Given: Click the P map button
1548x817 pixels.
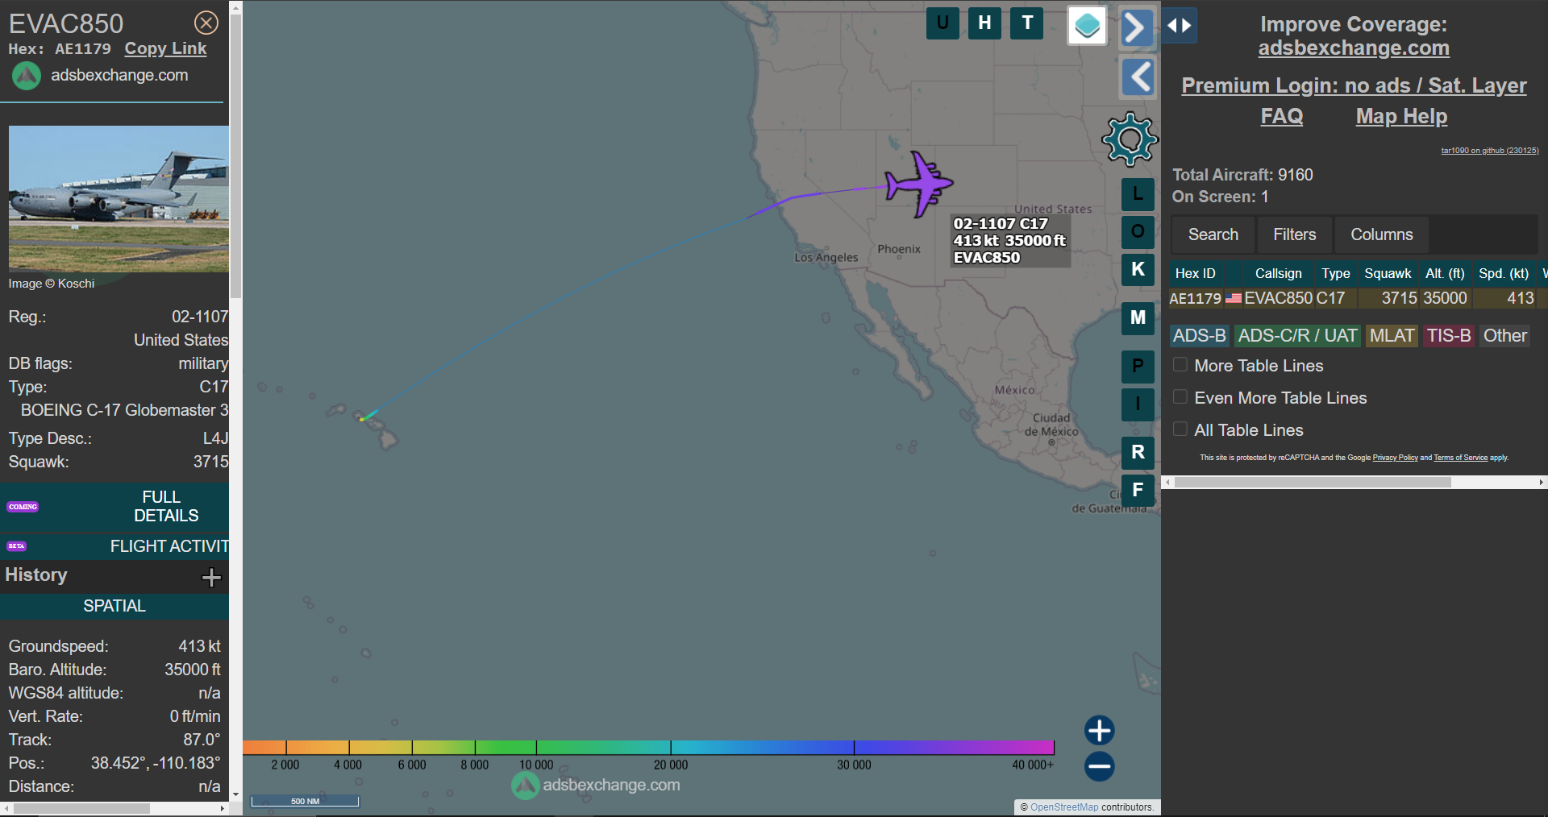Looking at the screenshot, I should [x=1138, y=367].
